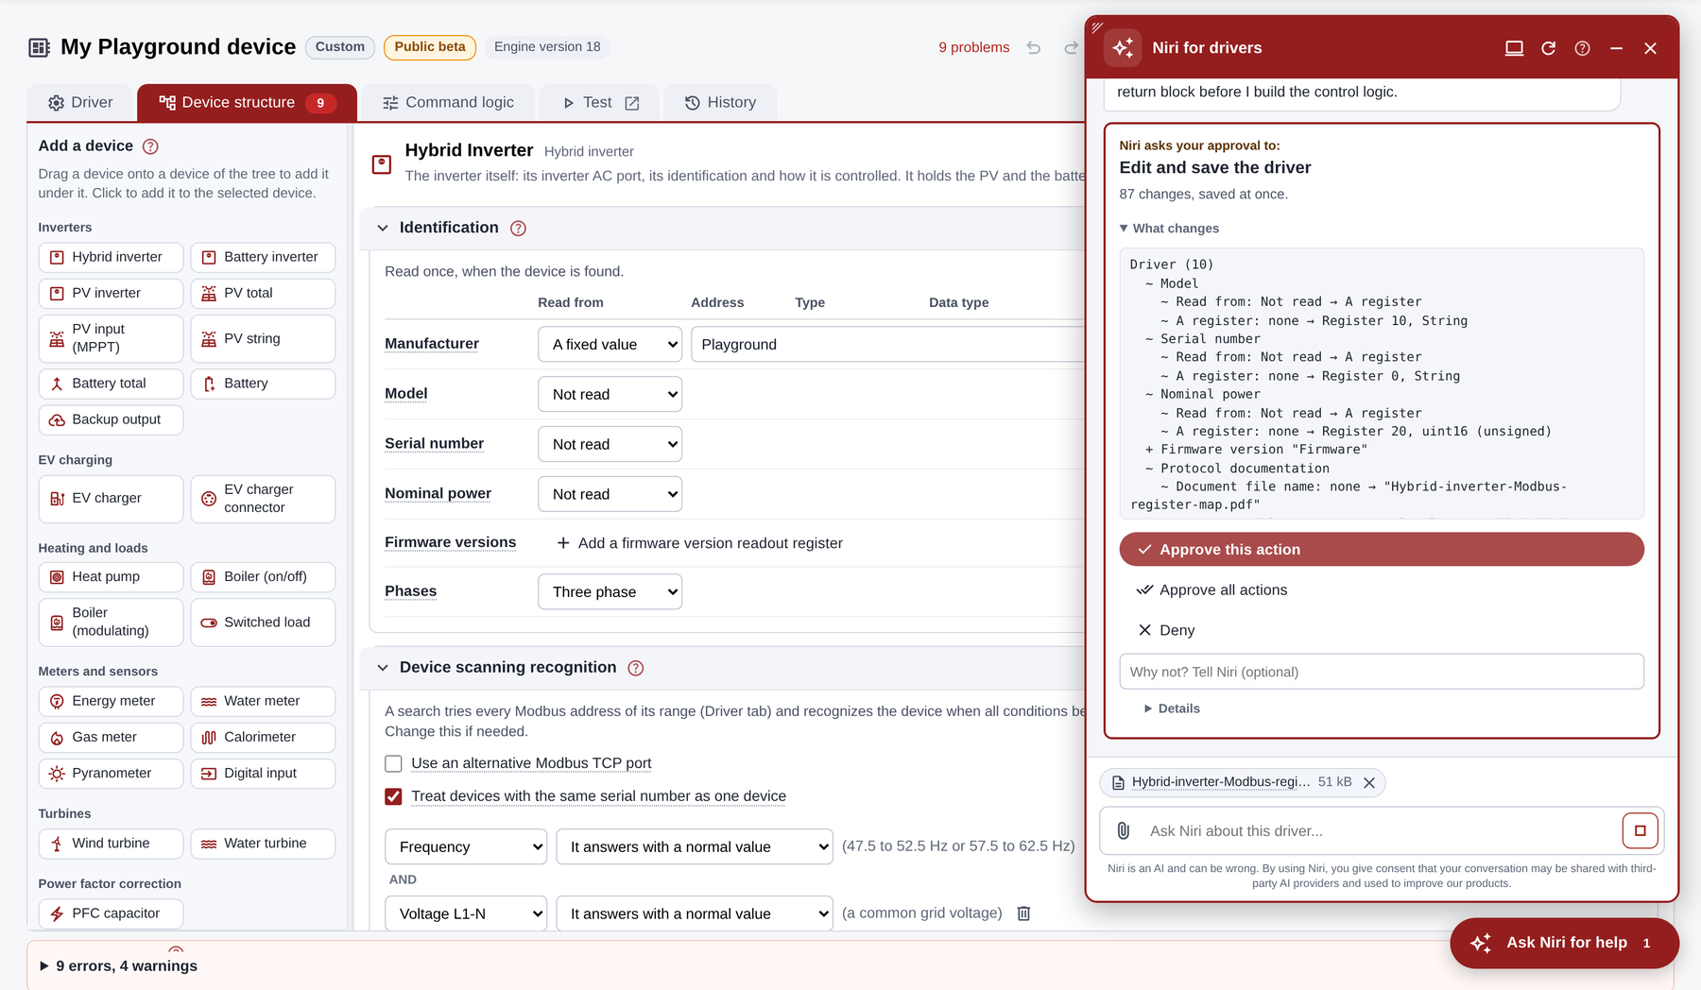Open the Manufacturer Read from dropdown
Viewport: 1701px width, 990px height.
(x=610, y=345)
